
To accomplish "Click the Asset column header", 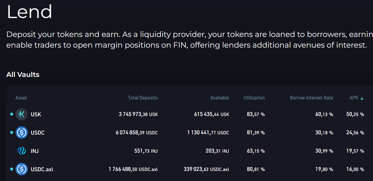I will pyautogui.click(x=21, y=98).
